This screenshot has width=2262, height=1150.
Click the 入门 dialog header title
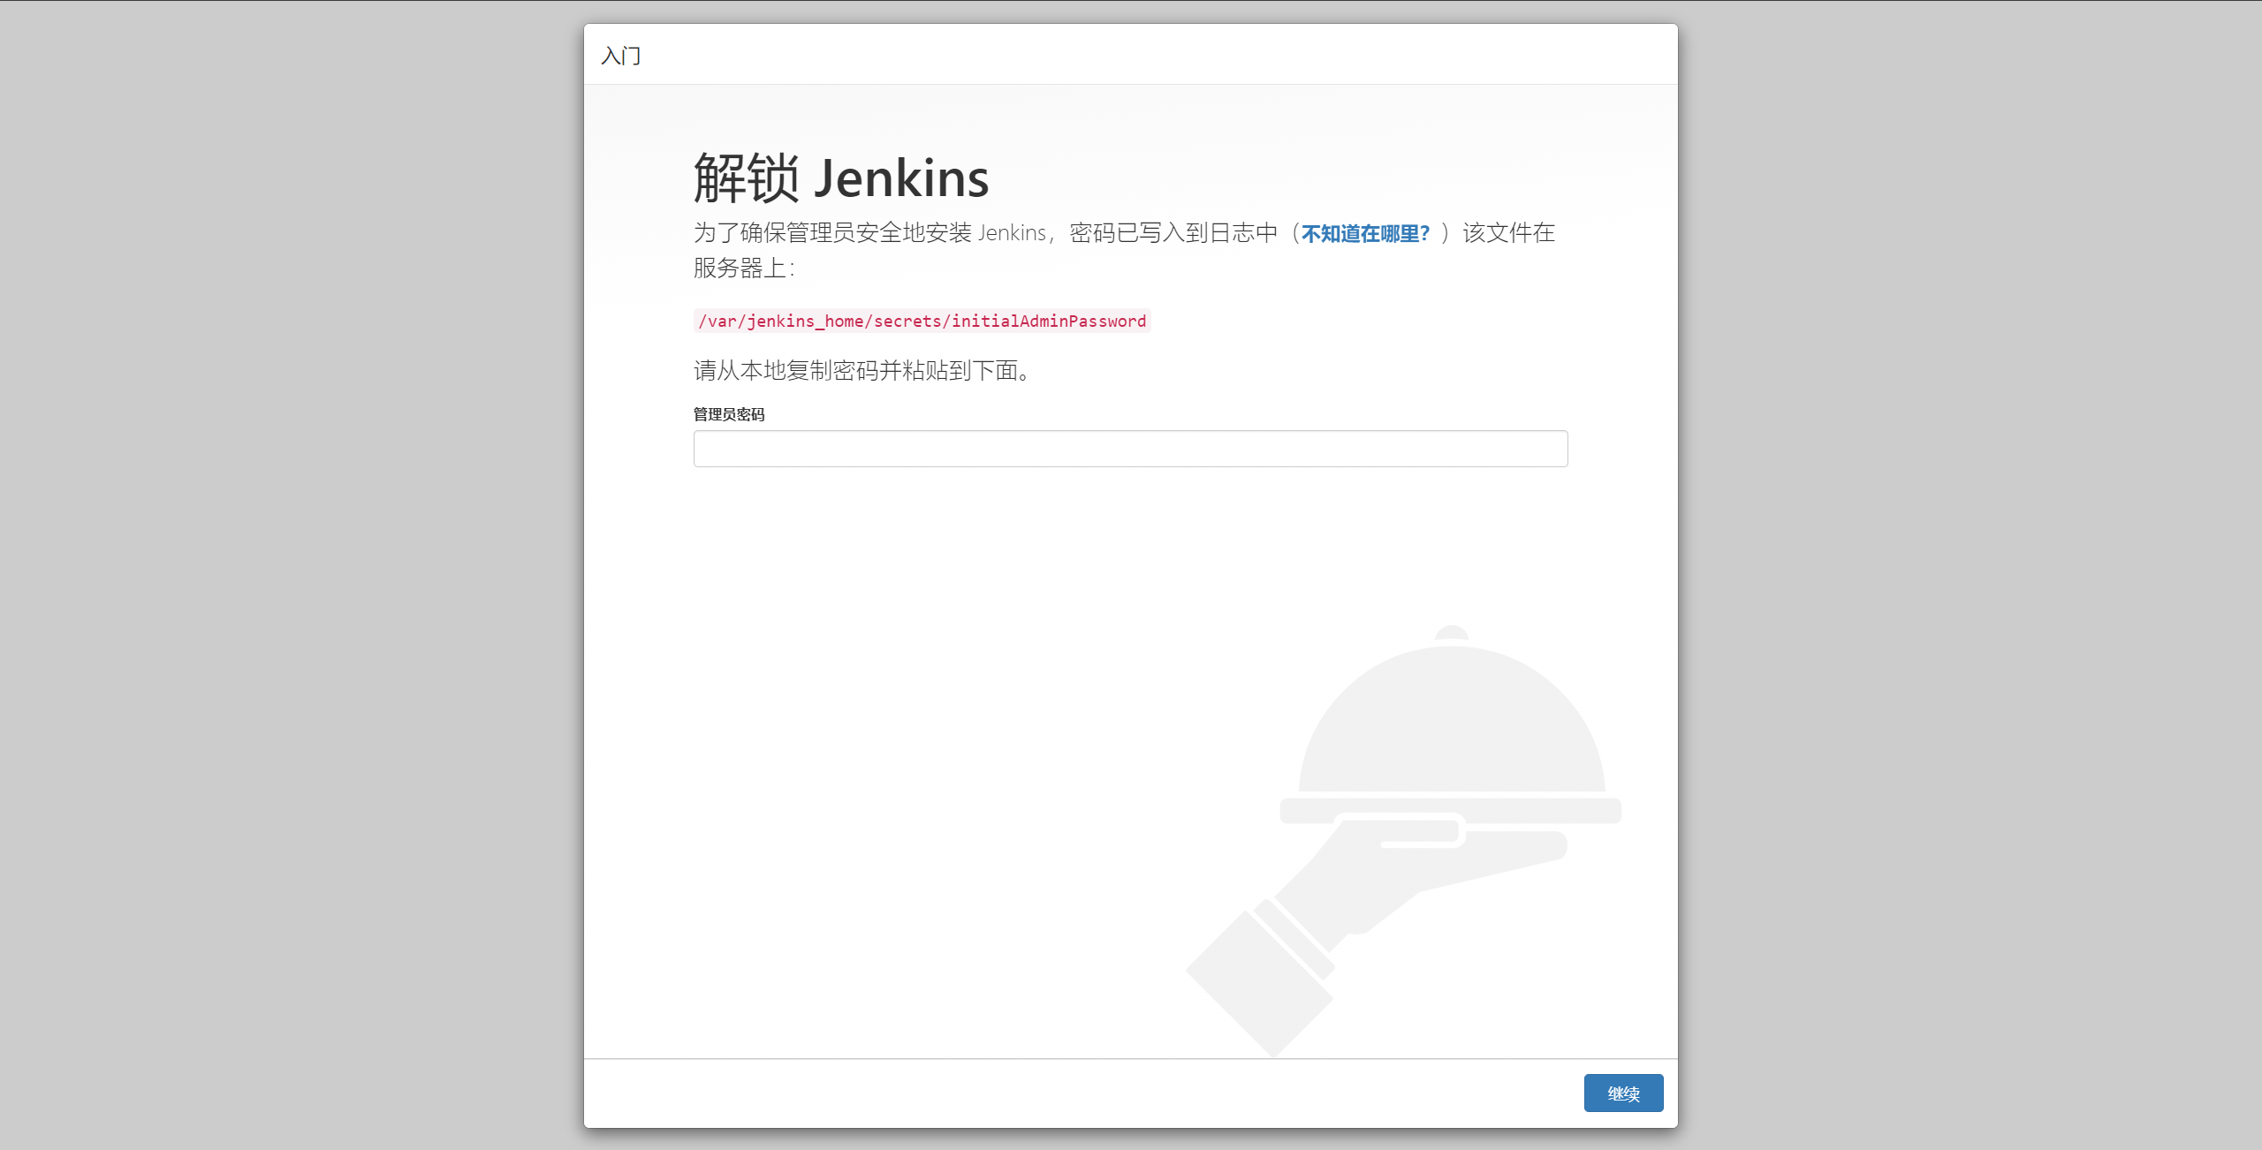tap(620, 56)
